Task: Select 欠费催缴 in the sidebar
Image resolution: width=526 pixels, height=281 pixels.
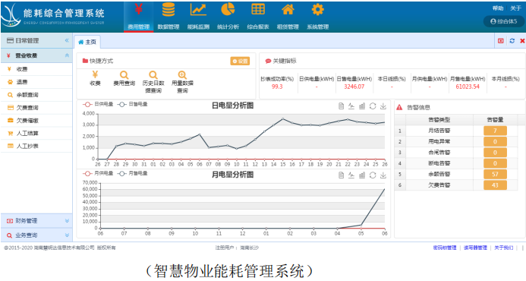Action: click(36, 120)
